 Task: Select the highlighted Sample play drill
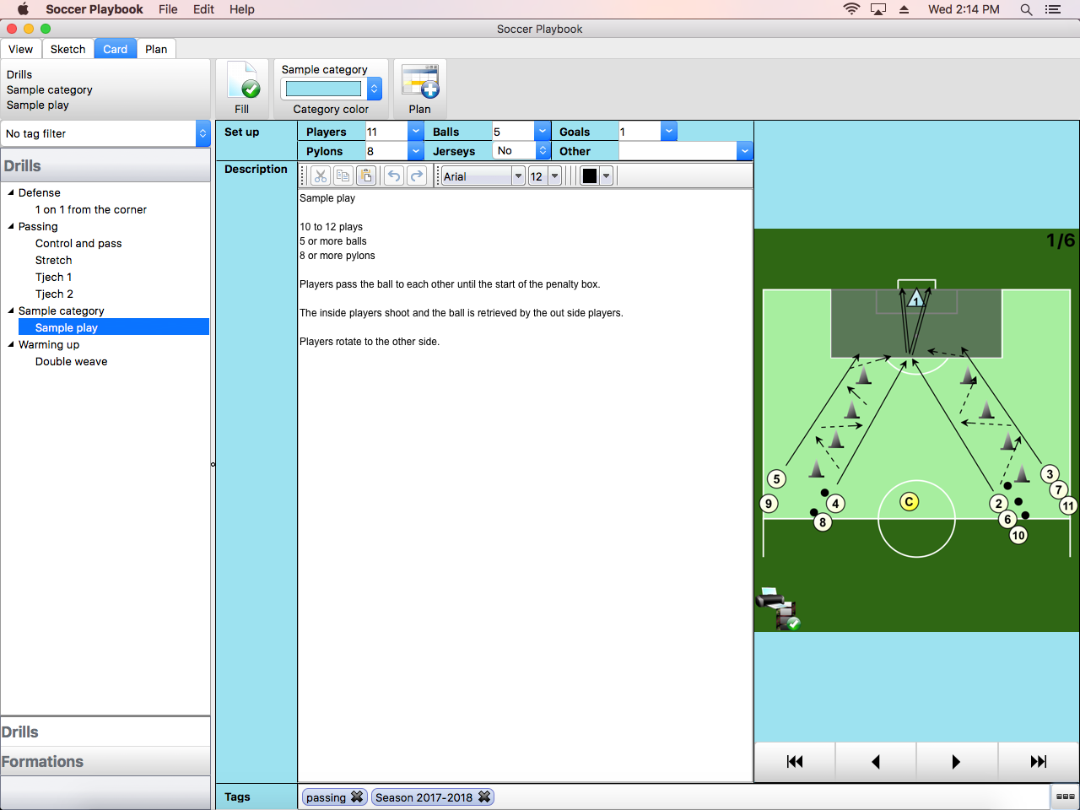(114, 327)
